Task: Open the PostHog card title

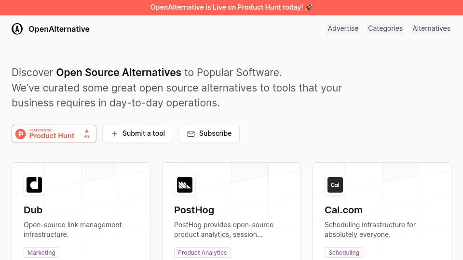Action: 194,210
